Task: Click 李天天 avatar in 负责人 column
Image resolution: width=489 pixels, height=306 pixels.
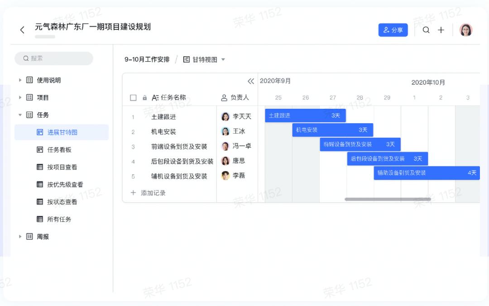Action: (x=225, y=117)
